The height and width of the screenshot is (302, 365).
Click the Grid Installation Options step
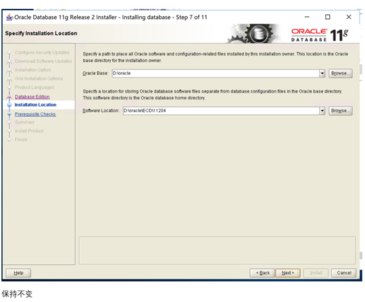tap(39, 78)
